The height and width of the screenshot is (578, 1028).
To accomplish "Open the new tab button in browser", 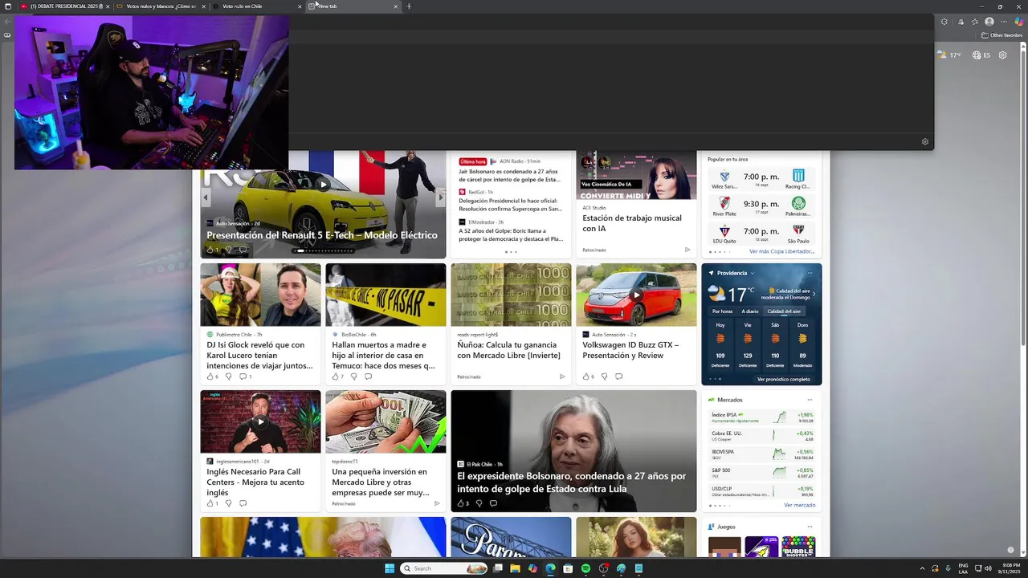I will (x=409, y=6).
